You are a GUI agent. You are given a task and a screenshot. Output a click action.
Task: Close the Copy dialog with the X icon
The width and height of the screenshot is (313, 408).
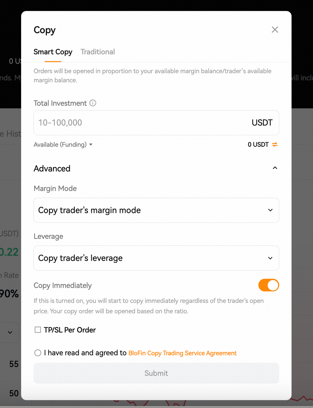[275, 30]
